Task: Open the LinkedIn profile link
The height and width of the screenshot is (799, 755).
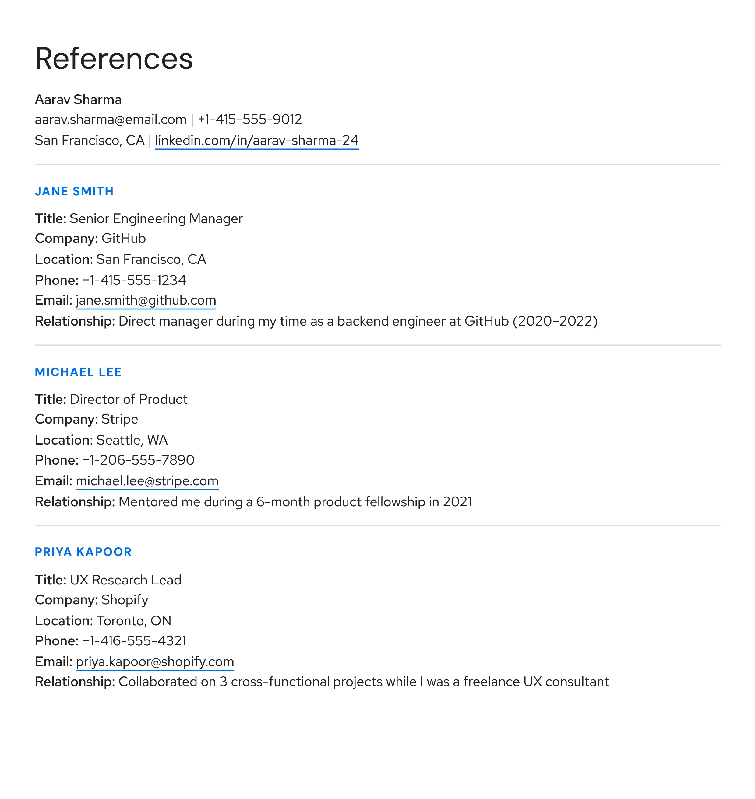Action: (x=256, y=140)
